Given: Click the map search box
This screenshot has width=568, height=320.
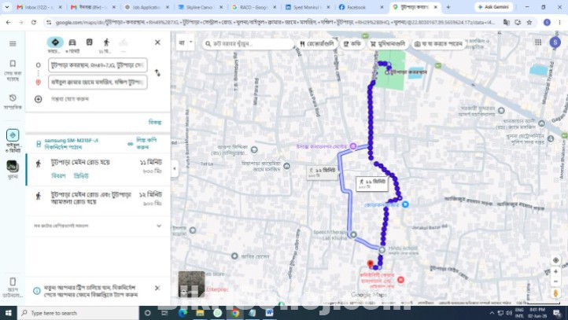Looking at the screenshot, I should 248,44.
